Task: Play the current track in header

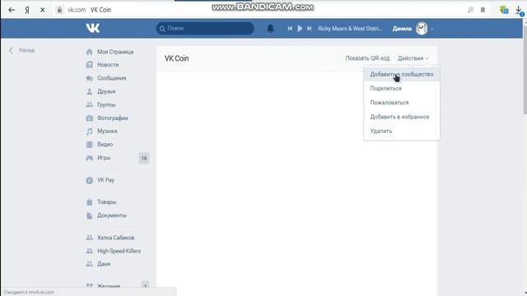Action: point(300,29)
